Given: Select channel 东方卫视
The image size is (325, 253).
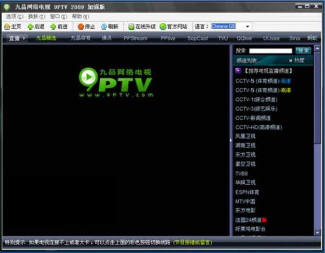Looking at the screenshot, I should pos(245,155).
